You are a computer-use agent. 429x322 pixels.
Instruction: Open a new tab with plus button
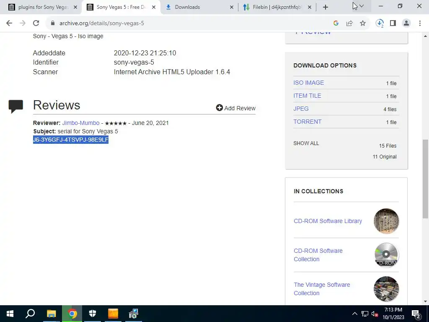[x=325, y=7]
